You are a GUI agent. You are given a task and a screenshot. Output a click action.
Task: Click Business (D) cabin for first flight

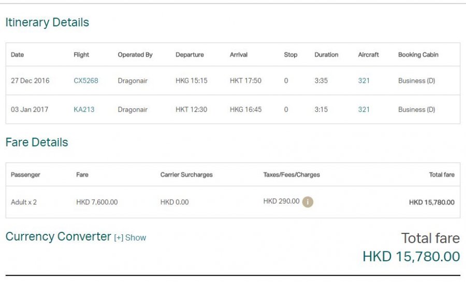tap(417, 81)
